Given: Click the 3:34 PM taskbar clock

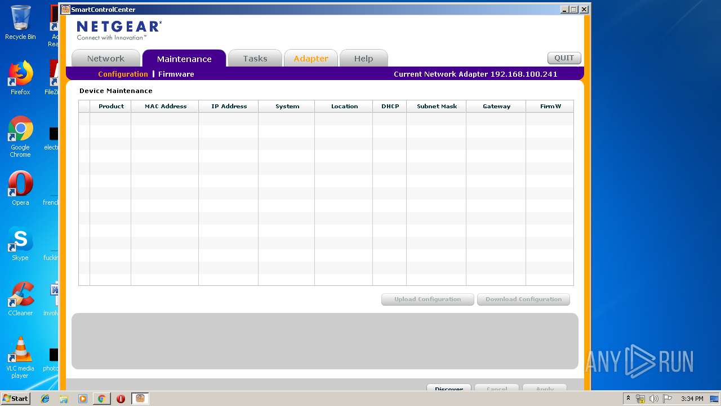Looking at the screenshot, I should (692, 399).
